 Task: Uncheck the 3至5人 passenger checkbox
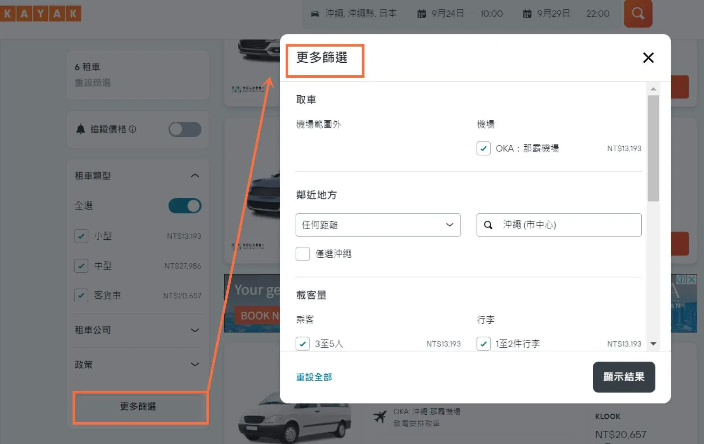pyautogui.click(x=302, y=344)
